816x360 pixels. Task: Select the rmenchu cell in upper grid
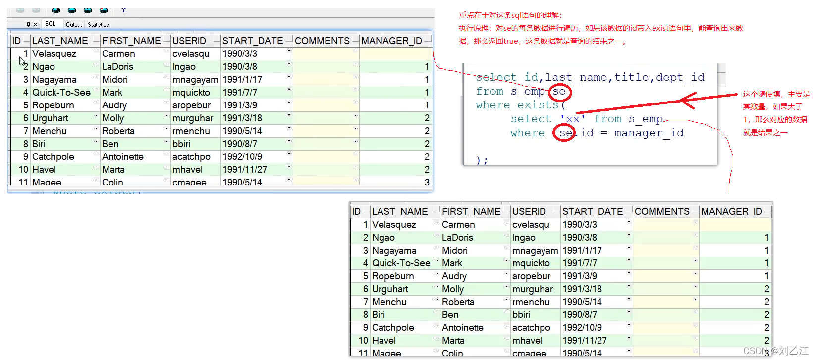[196, 131]
